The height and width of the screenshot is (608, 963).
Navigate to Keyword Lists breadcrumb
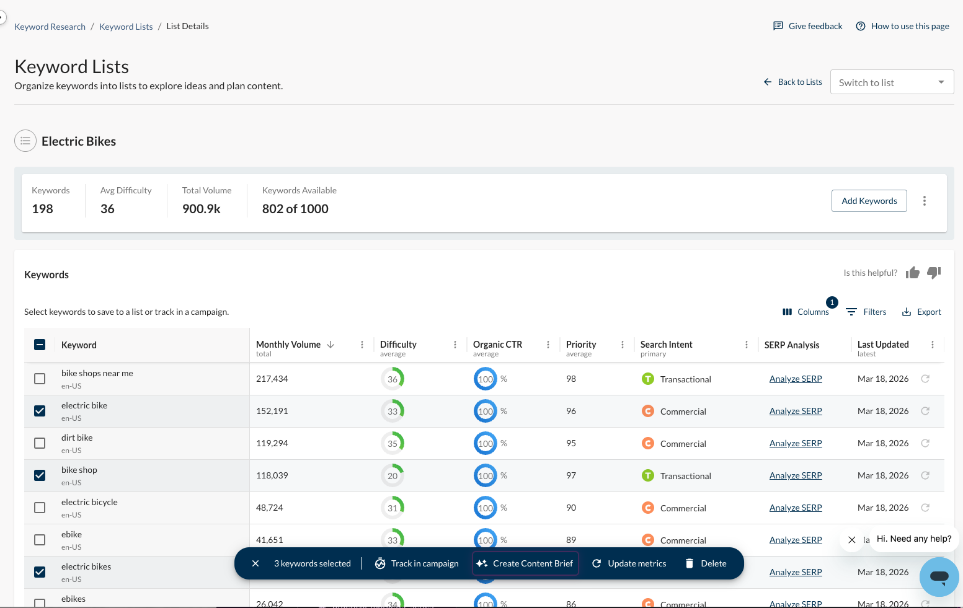pyautogui.click(x=126, y=27)
